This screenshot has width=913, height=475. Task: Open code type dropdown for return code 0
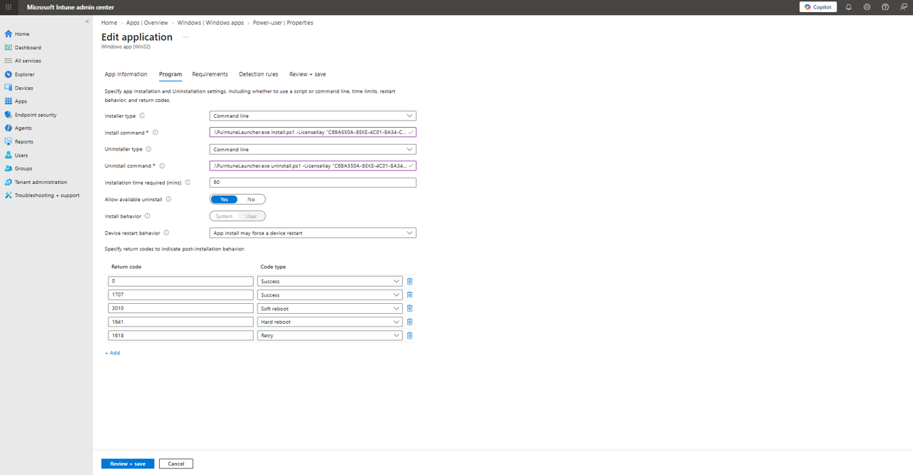pyautogui.click(x=330, y=281)
